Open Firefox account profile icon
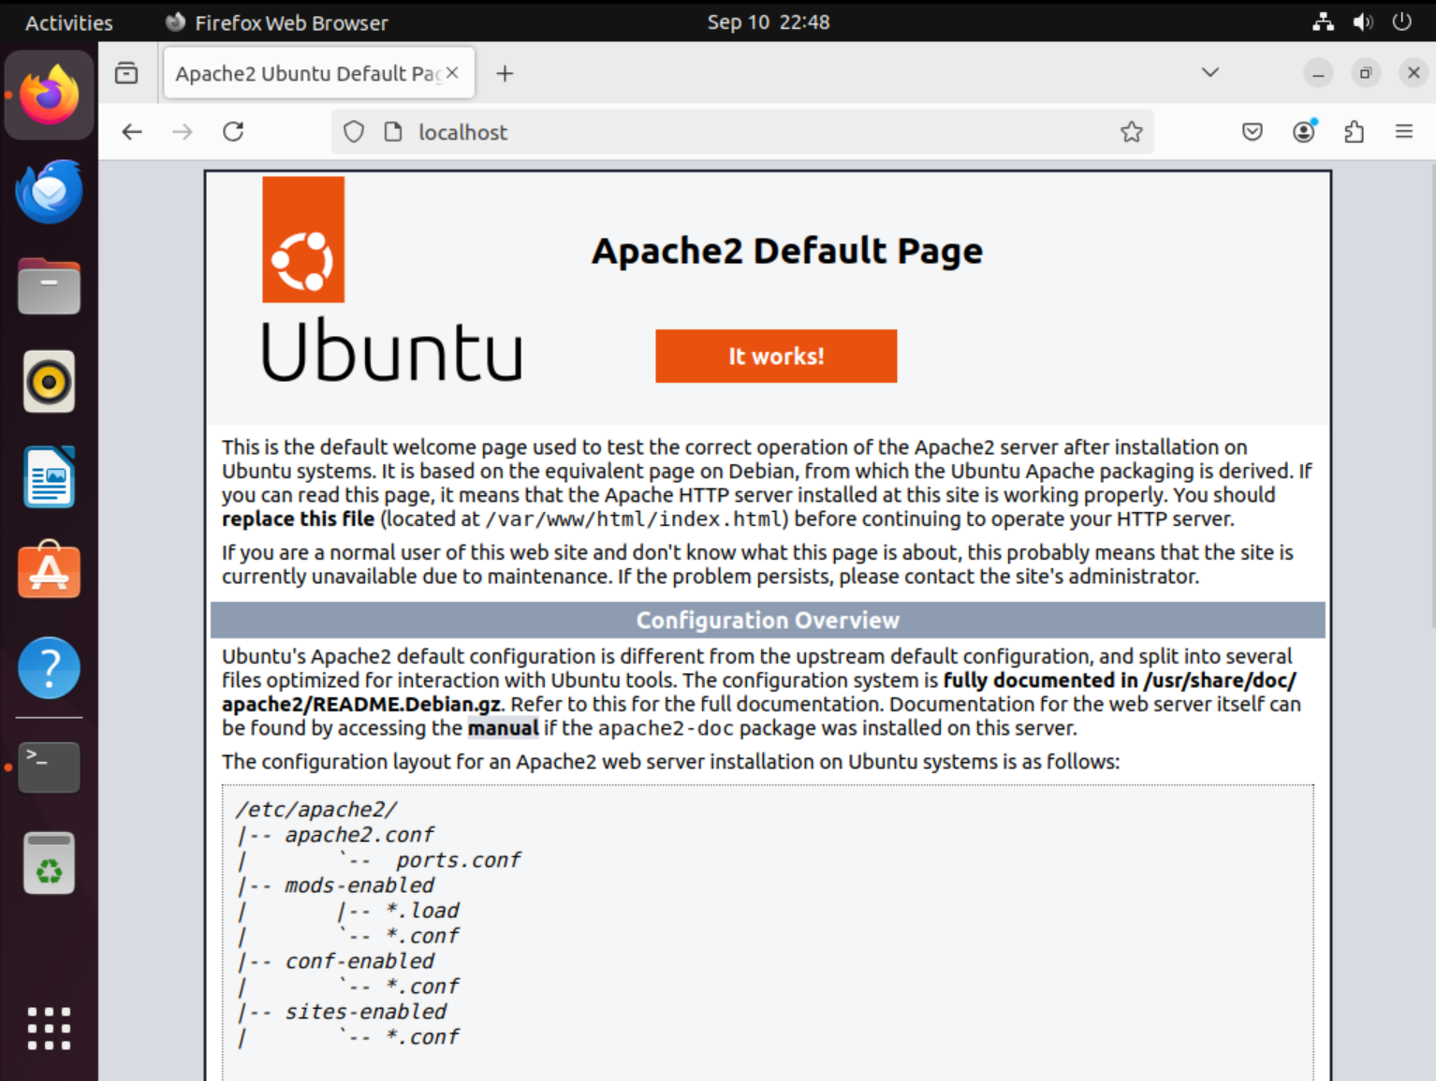1436x1081 pixels. pos(1303,132)
